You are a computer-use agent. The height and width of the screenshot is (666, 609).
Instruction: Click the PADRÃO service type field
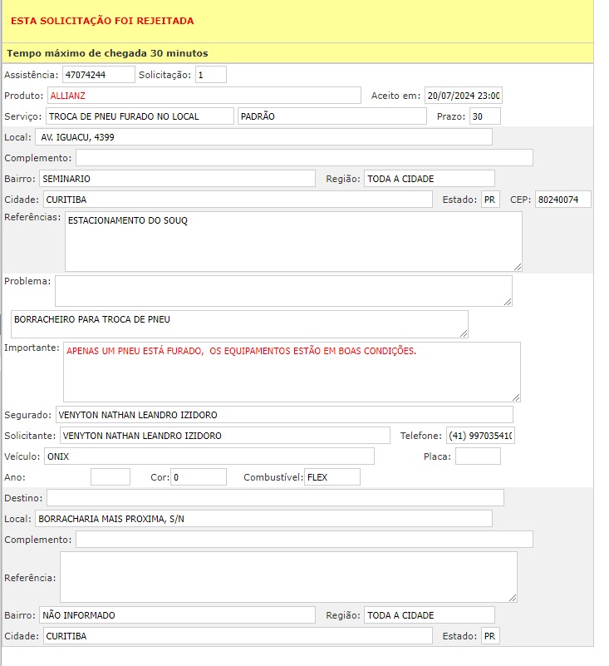[332, 116]
